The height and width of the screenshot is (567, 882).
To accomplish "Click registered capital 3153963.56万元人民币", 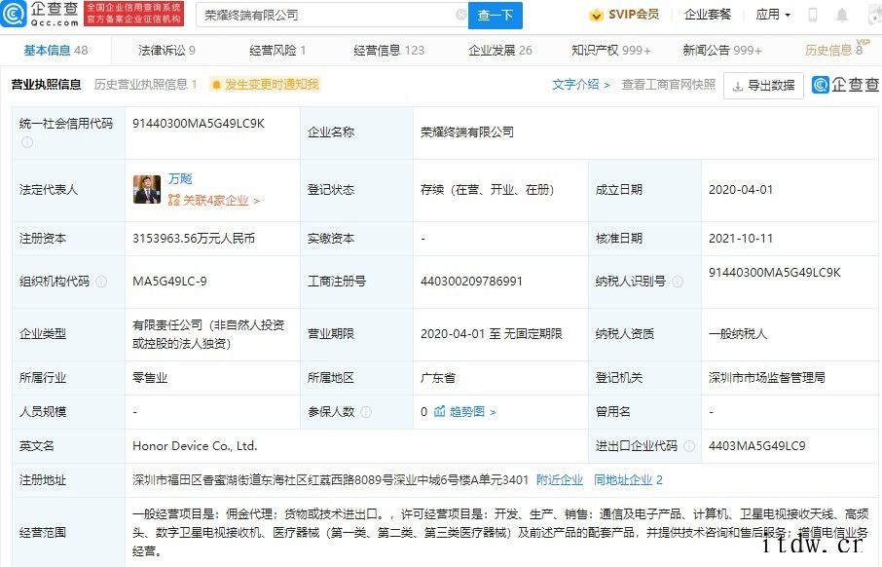I will (194, 239).
